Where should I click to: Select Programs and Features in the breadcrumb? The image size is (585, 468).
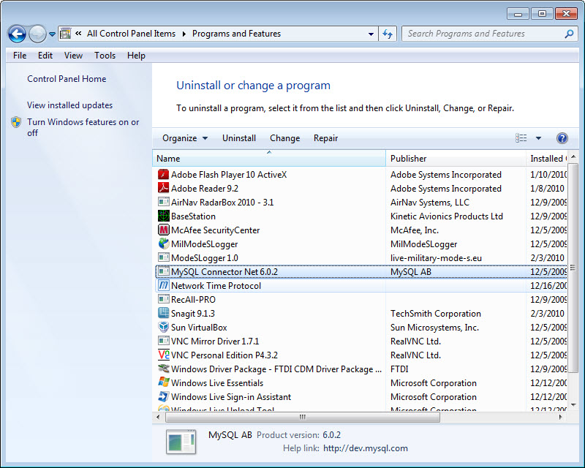click(236, 34)
